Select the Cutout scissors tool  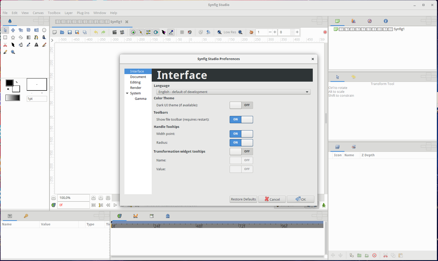coord(5,45)
